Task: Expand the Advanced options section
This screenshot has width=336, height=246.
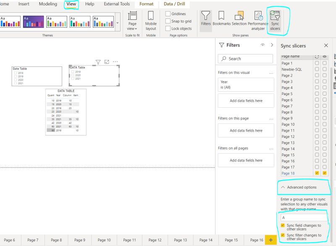Action: pyautogui.click(x=302, y=187)
